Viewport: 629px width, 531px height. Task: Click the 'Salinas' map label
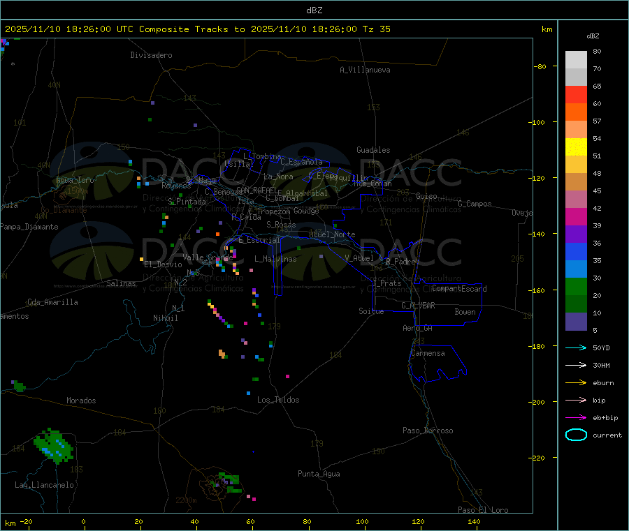point(121,283)
